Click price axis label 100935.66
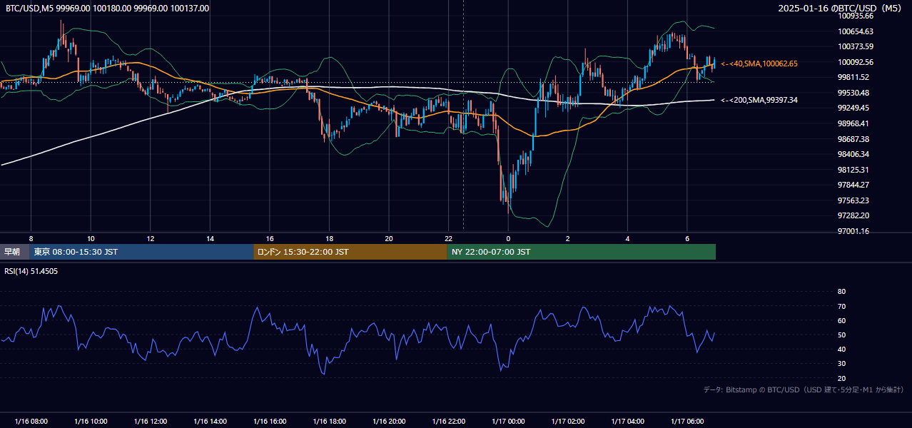The height and width of the screenshot is (428, 912). coord(856,16)
